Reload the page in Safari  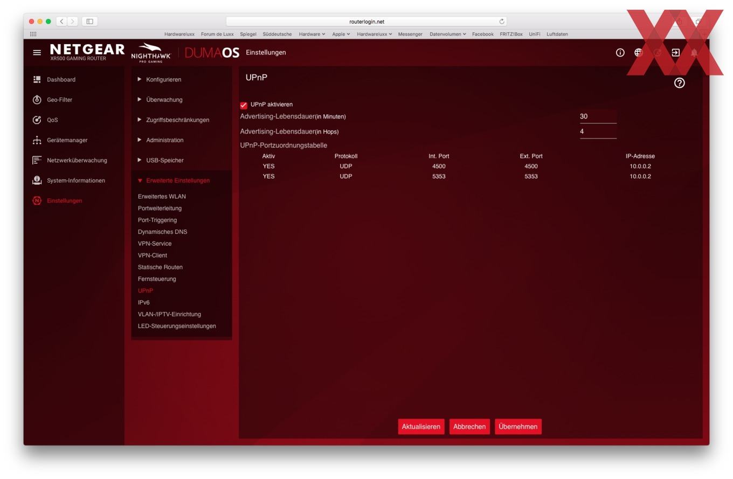coord(502,22)
